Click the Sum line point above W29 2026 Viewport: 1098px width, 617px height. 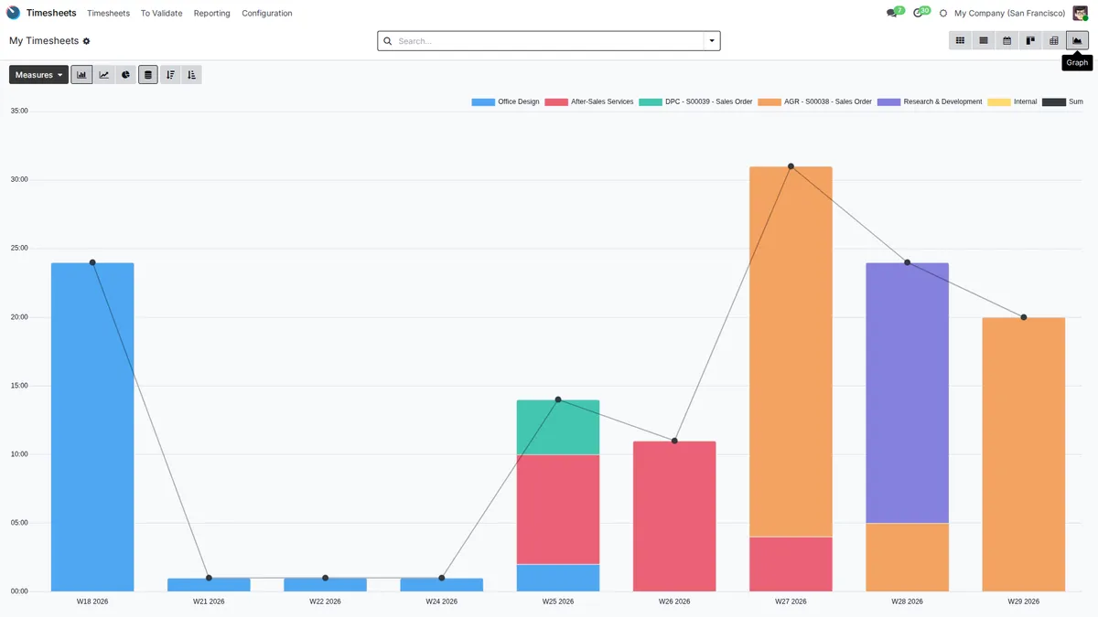(x=1023, y=317)
